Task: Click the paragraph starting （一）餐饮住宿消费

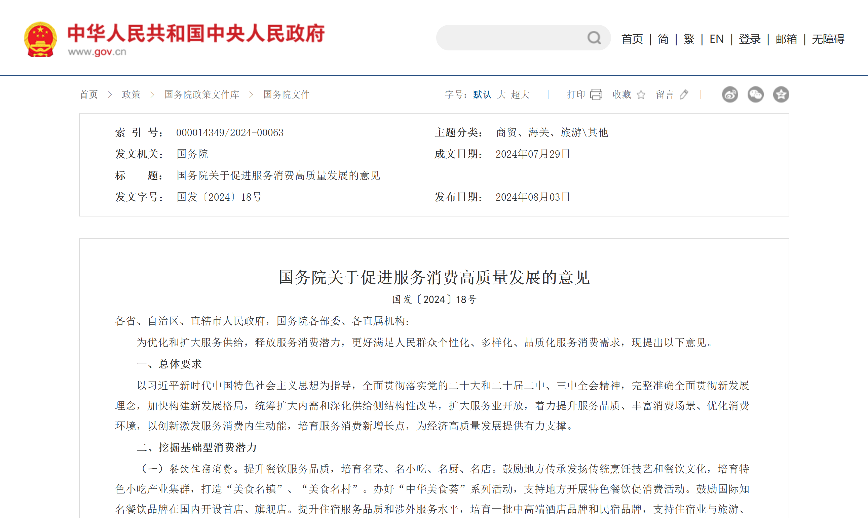Action: [432, 489]
